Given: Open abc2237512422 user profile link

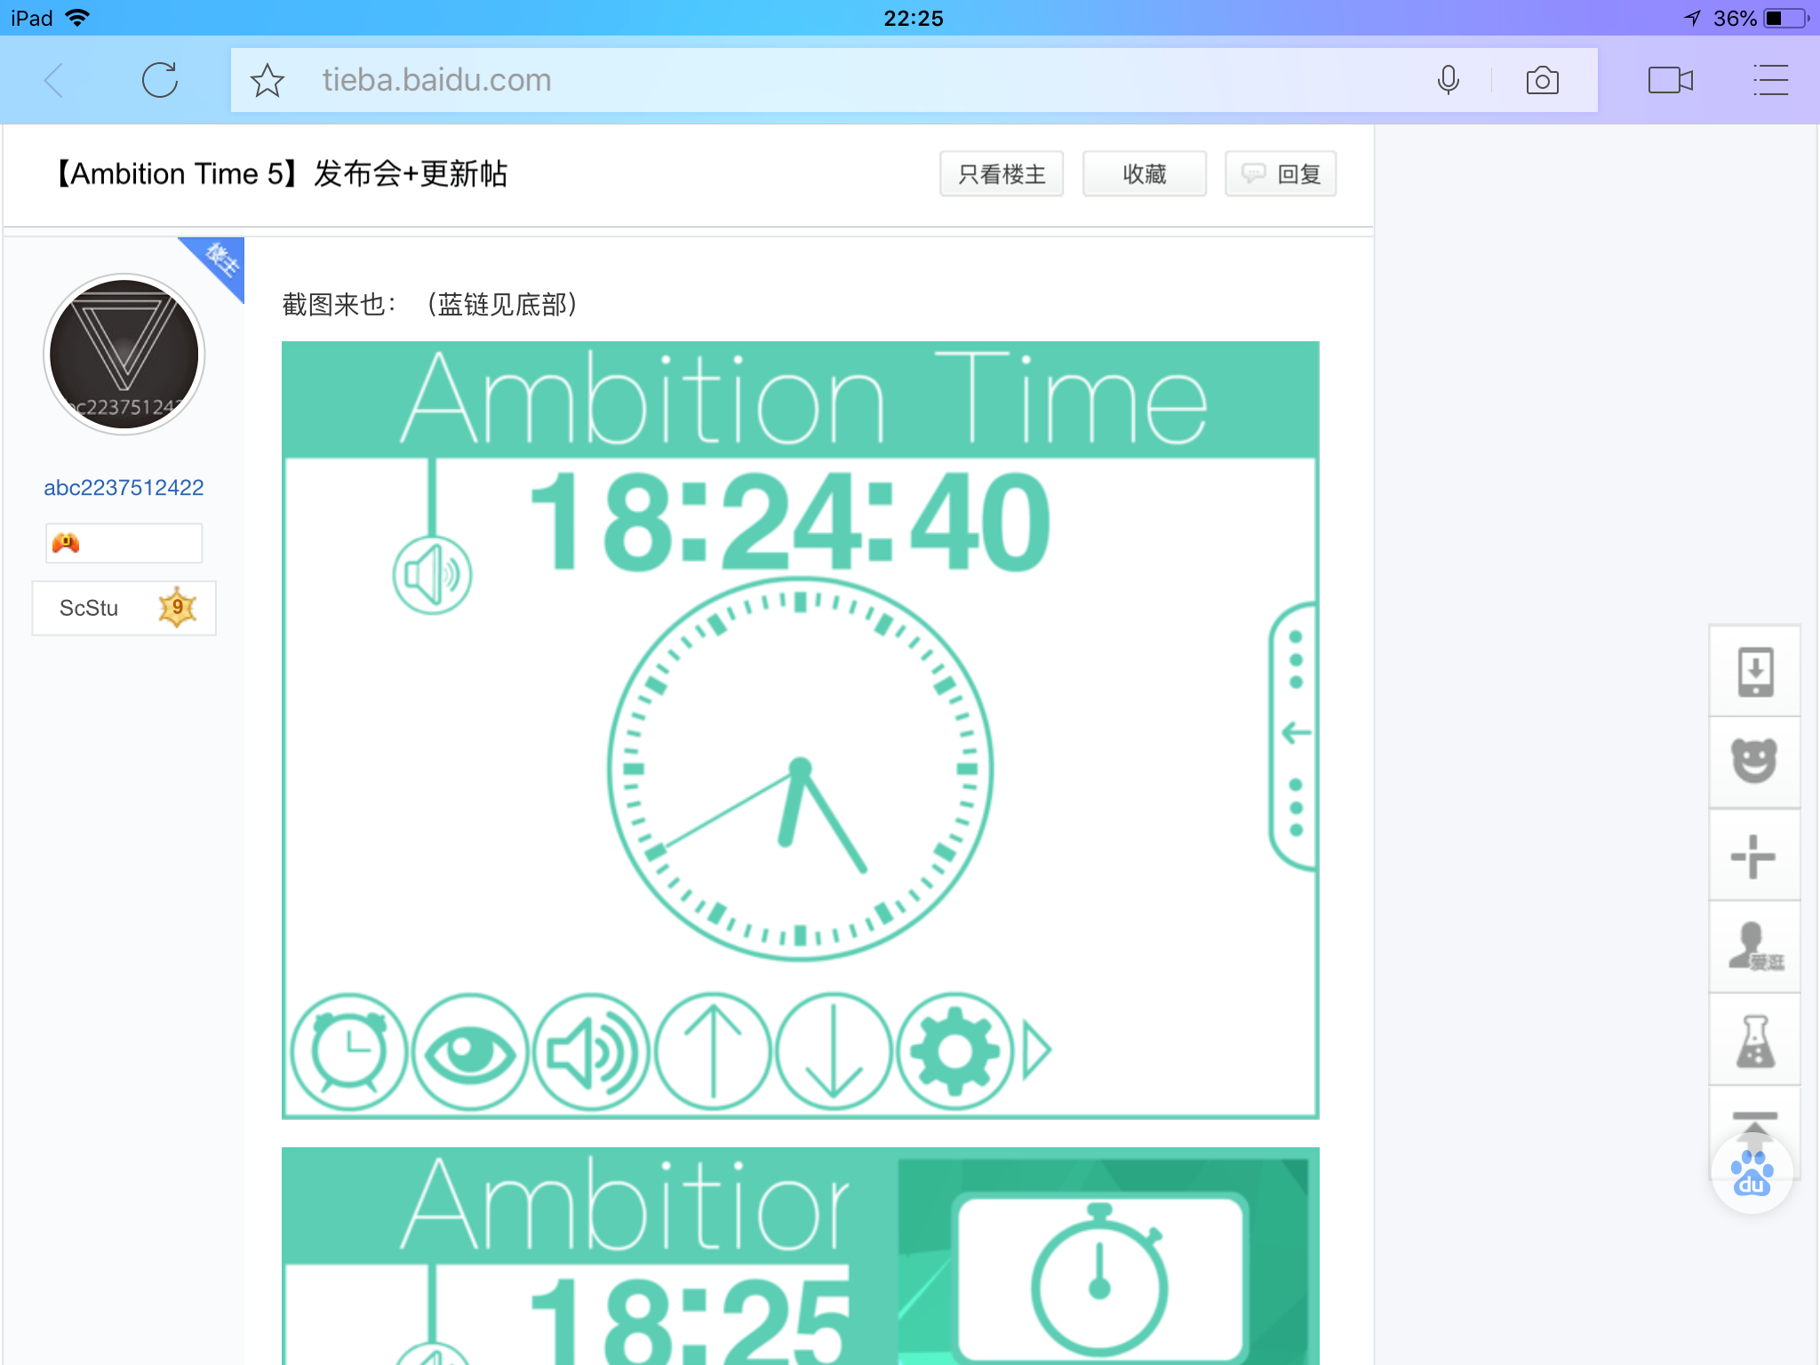Looking at the screenshot, I should 124,487.
